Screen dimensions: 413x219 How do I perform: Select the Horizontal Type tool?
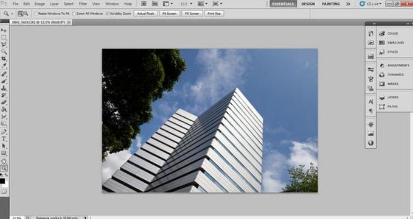(x=4, y=139)
